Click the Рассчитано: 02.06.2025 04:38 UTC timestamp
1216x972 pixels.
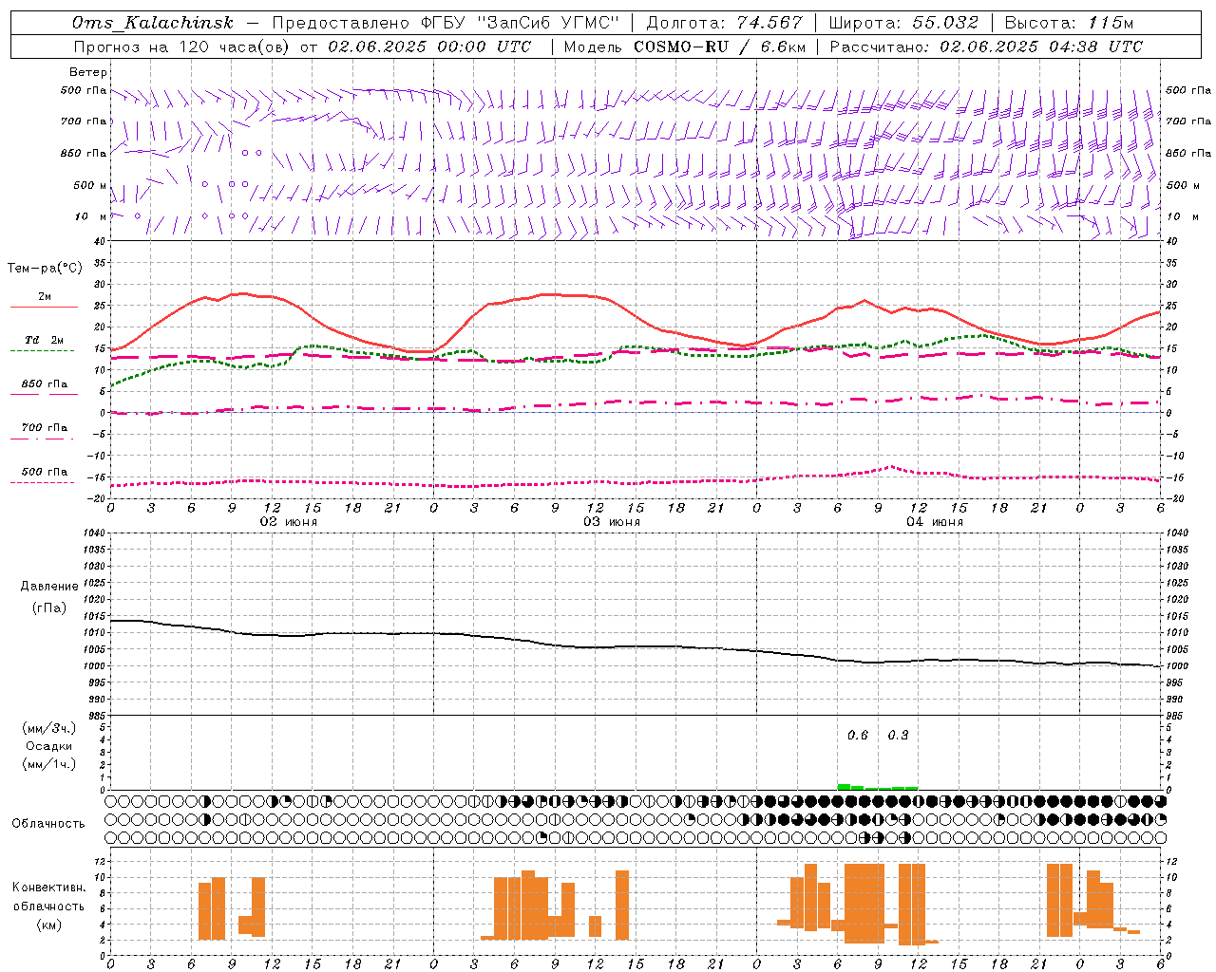click(x=986, y=47)
